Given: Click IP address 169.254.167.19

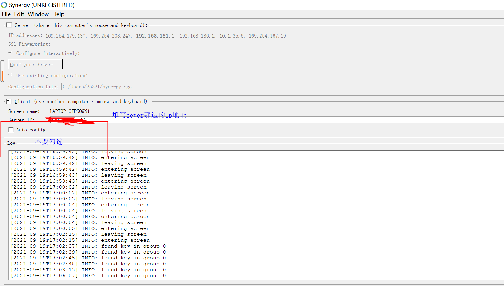Looking at the screenshot, I should [267, 36].
